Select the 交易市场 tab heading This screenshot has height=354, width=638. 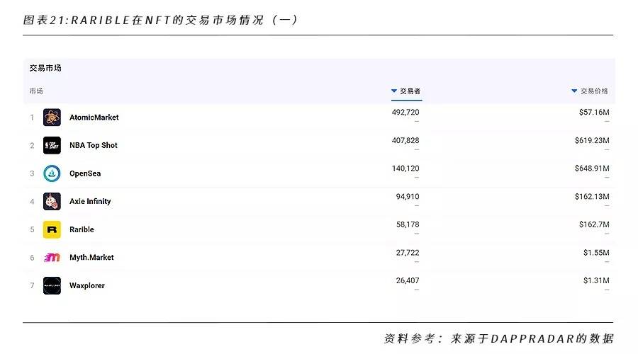tap(45, 68)
